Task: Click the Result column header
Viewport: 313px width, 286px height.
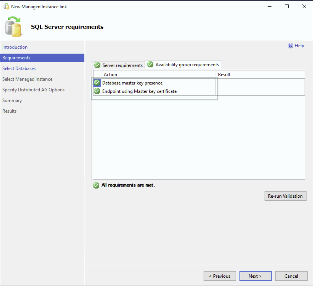Action: pyautogui.click(x=224, y=74)
